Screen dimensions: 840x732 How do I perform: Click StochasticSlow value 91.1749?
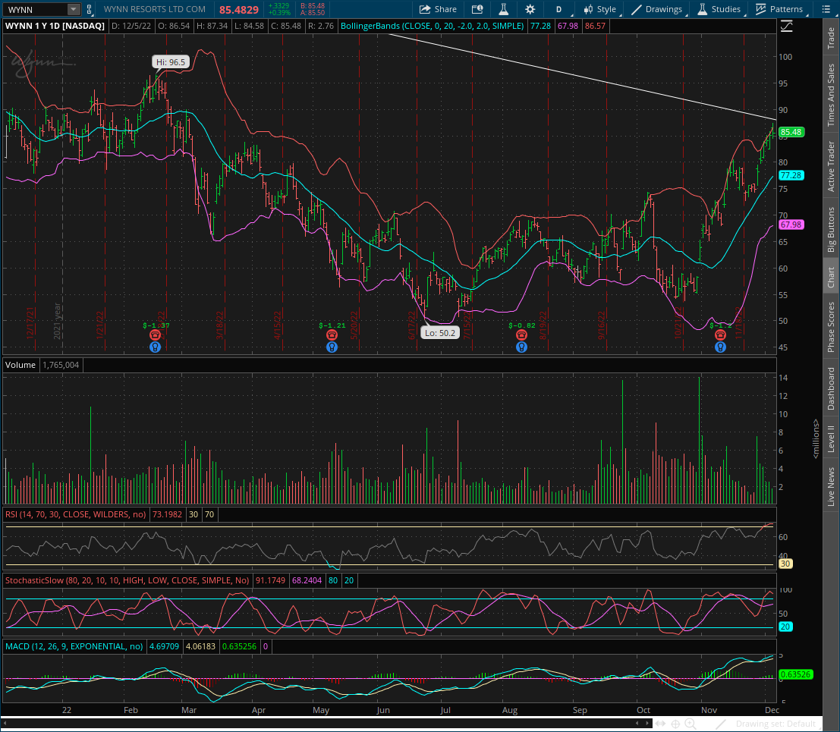[271, 580]
